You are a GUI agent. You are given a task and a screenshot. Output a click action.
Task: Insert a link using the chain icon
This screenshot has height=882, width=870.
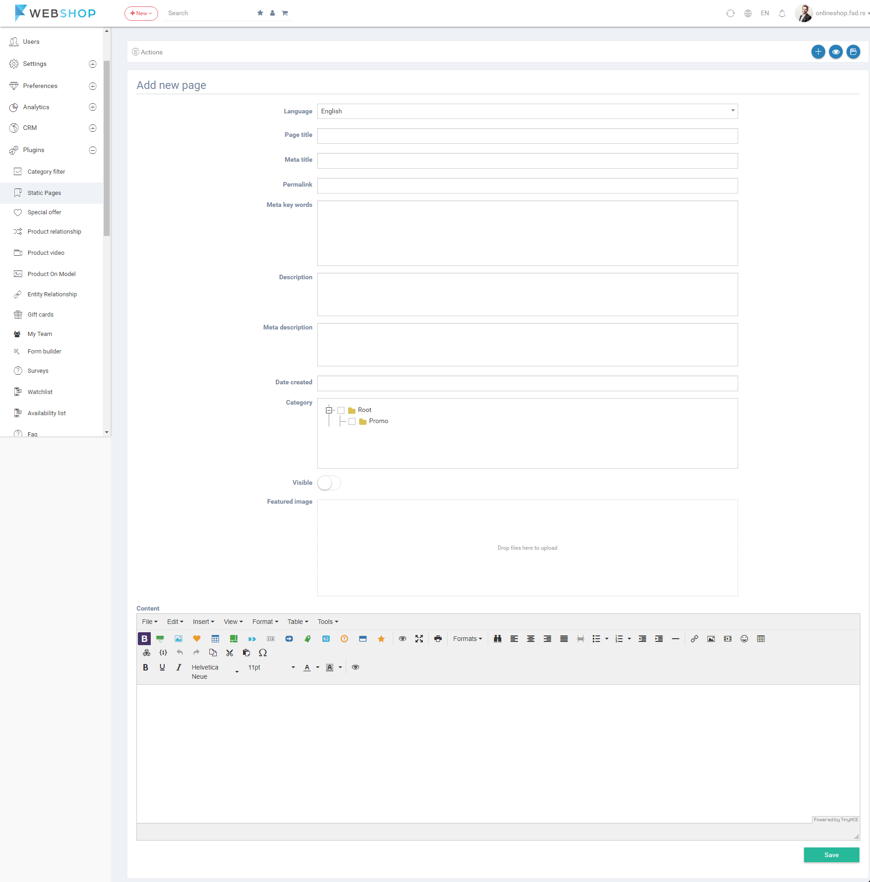point(694,639)
